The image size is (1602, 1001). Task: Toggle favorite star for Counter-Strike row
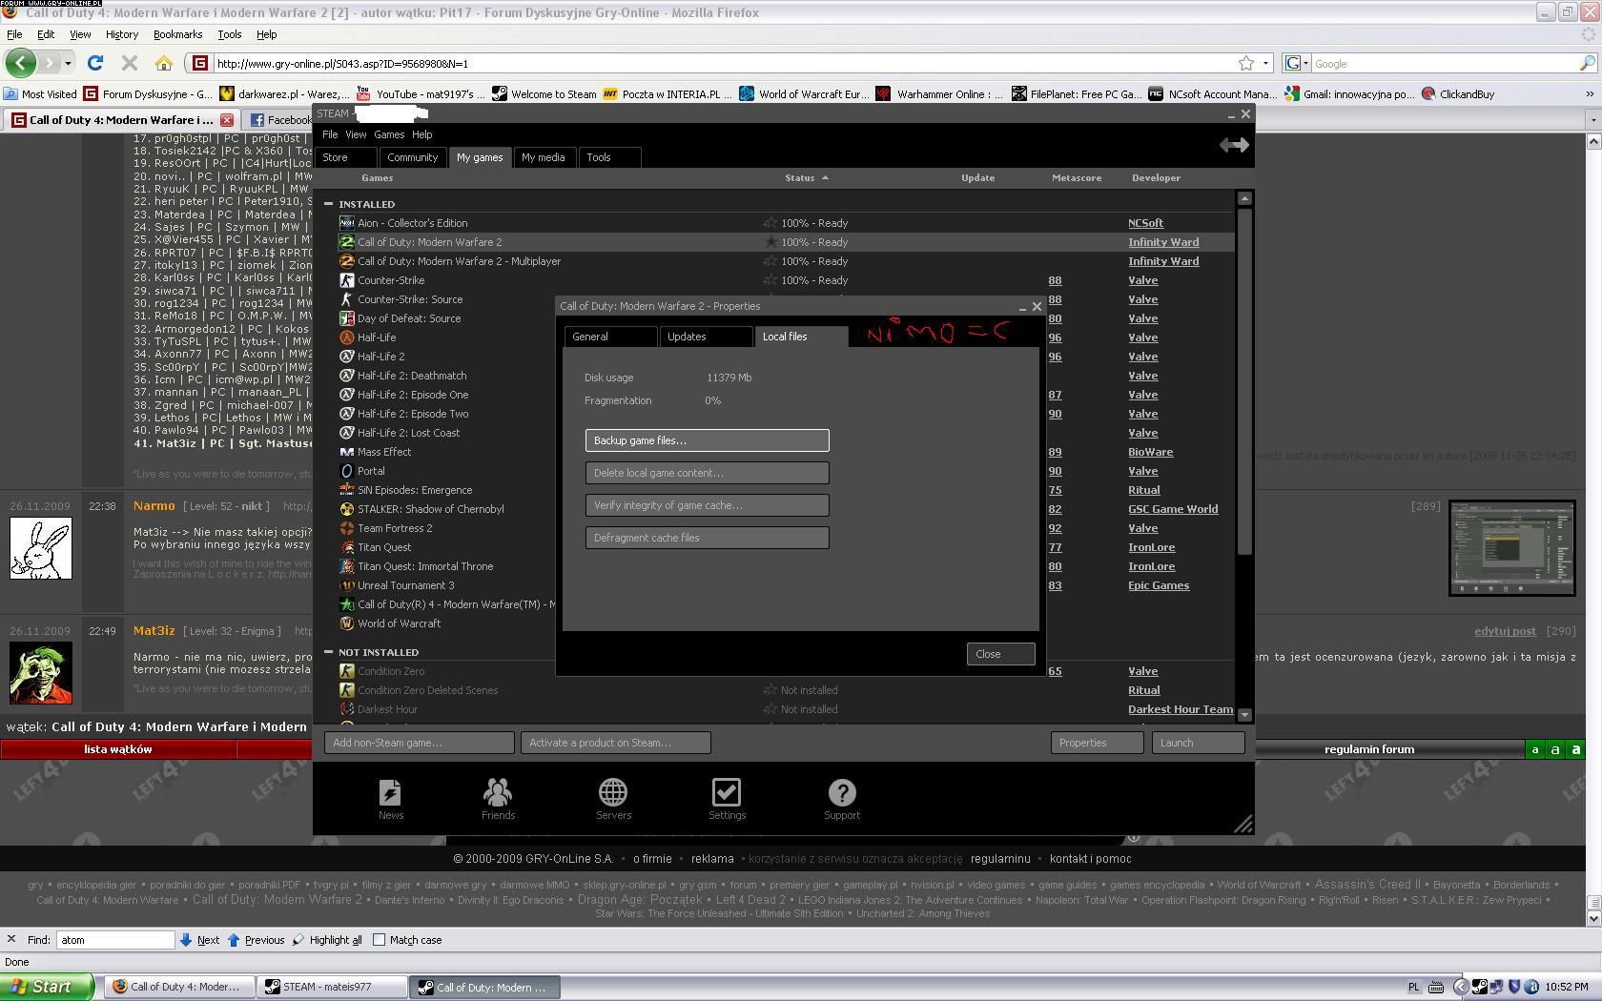770,280
